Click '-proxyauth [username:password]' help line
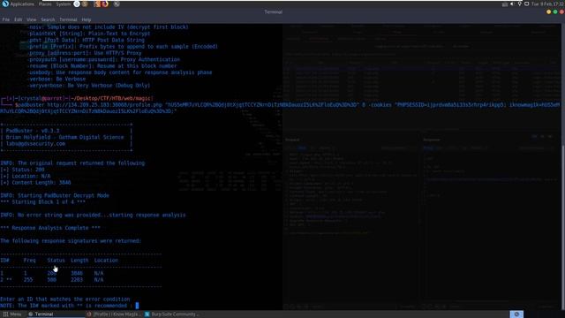The width and height of the screenshot is (565, 318). pyautogui.click(x=103, y=59)
